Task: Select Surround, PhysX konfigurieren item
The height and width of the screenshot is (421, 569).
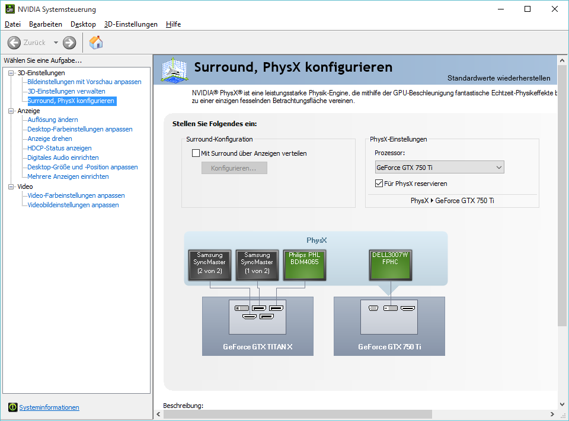Action: [71, 101]
